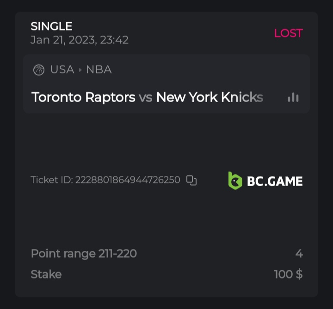The width and height of the screenshot is (333, 309).
Task: Open the Raptors vs Knicks match card
Action: [x=166, y=84]
